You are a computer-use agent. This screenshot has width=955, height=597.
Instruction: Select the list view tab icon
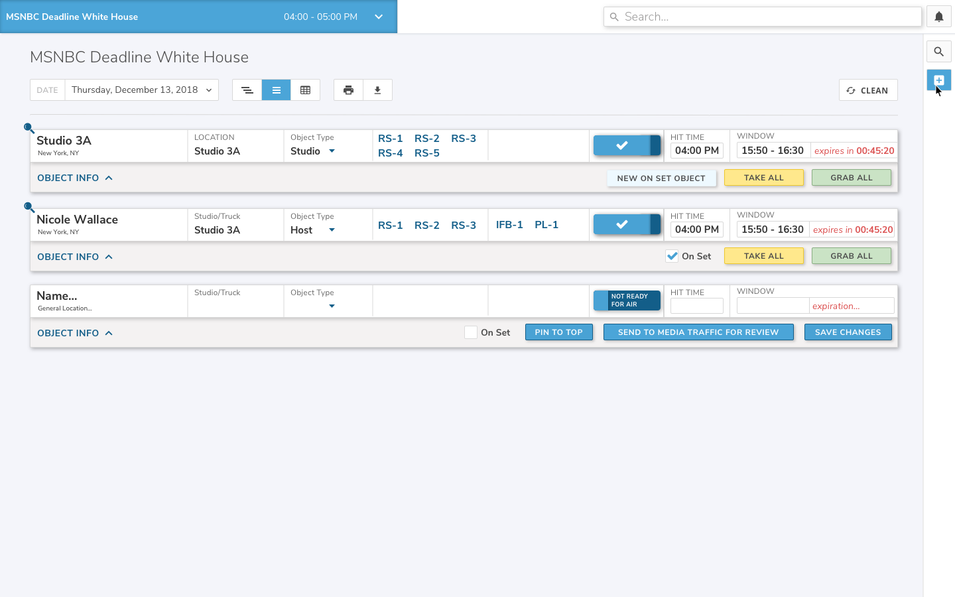pos(276,90)
